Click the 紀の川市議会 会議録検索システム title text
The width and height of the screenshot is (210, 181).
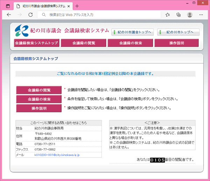pos(69,31)
